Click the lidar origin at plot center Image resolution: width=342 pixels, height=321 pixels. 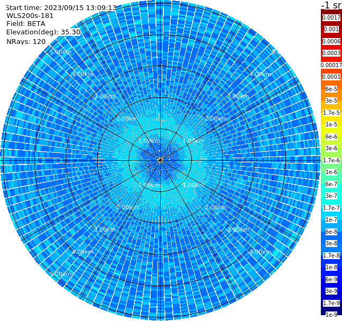pos(160,161)
